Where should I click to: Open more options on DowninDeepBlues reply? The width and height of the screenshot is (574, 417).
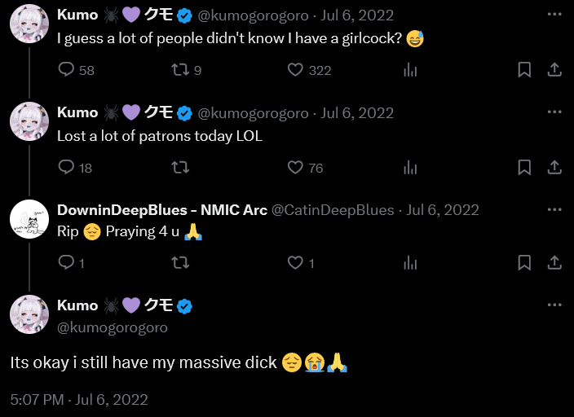coord(554,209)
